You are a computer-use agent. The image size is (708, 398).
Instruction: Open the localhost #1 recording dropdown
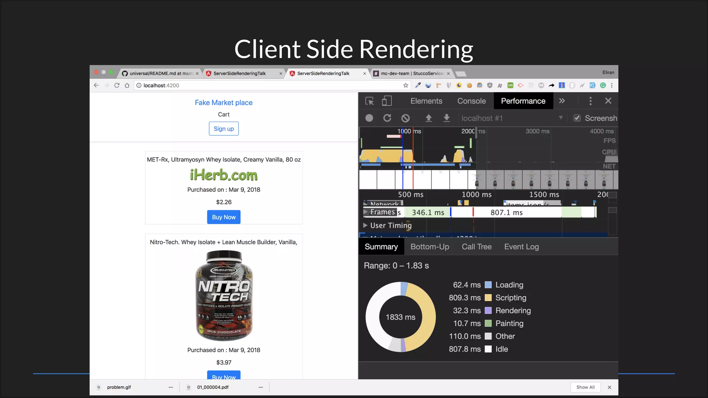tap(561, 118)
